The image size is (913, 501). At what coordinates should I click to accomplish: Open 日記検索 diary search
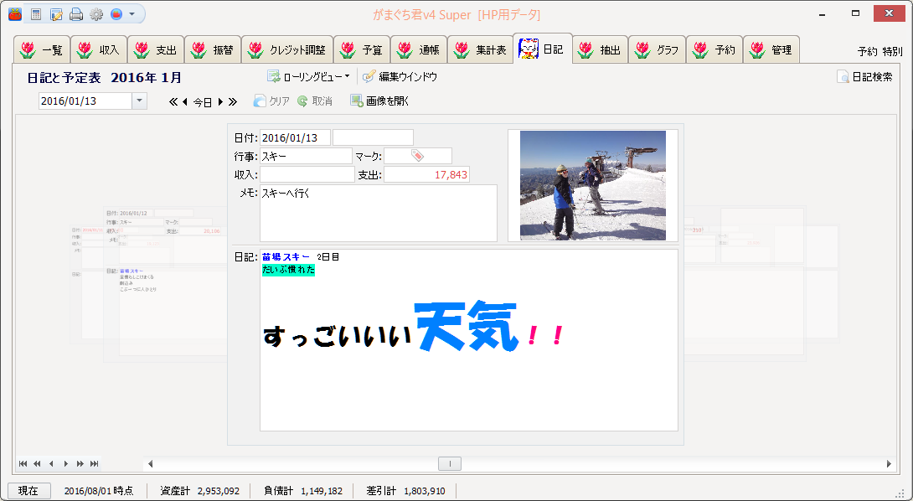[864, 77]
